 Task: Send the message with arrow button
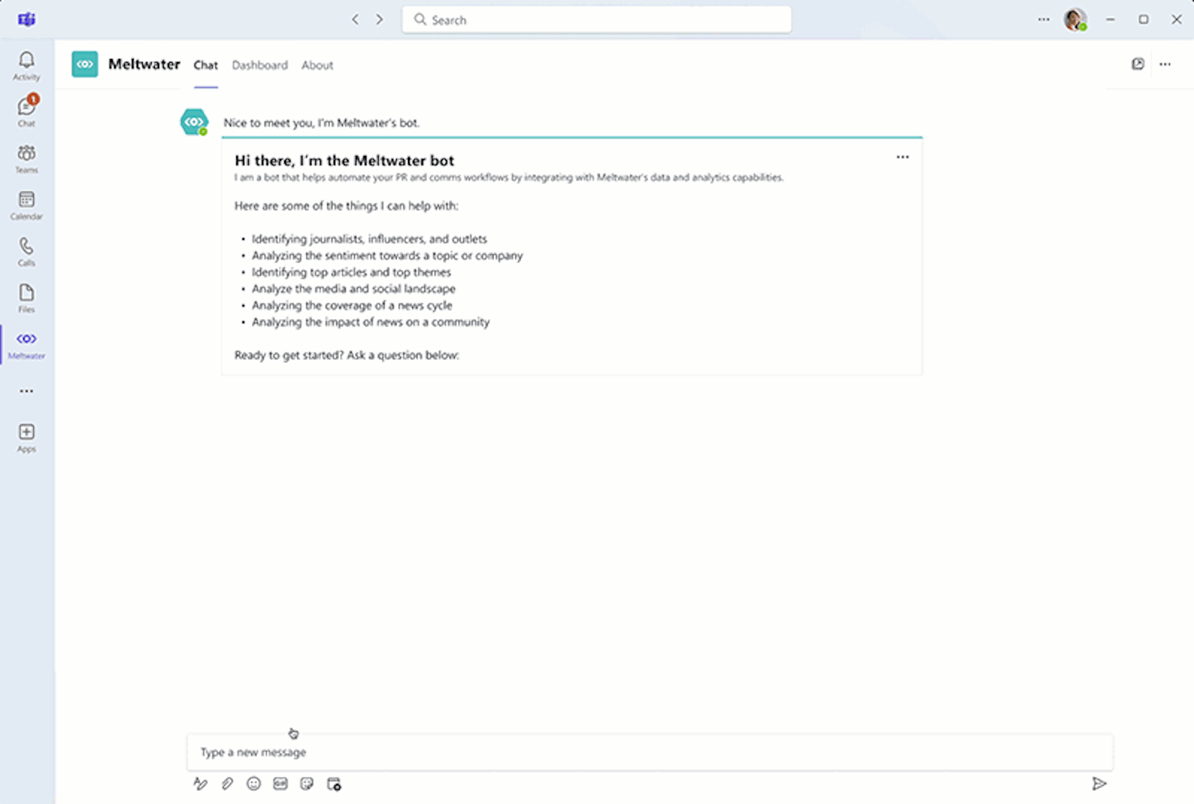1099,783
